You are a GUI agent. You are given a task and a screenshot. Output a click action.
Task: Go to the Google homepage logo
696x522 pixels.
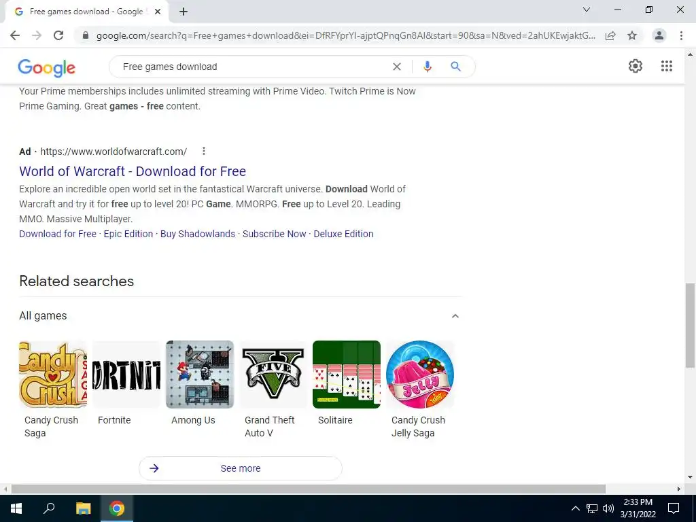[x=47, y=68]
